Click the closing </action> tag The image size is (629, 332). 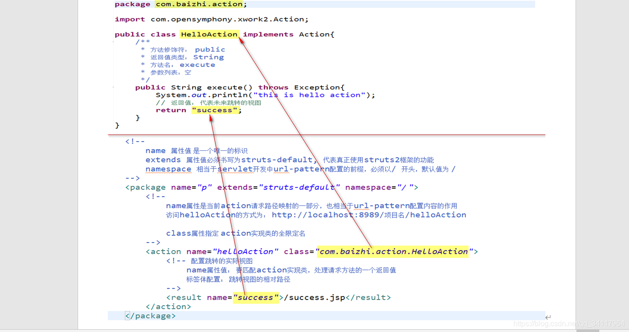coord(168,306)
